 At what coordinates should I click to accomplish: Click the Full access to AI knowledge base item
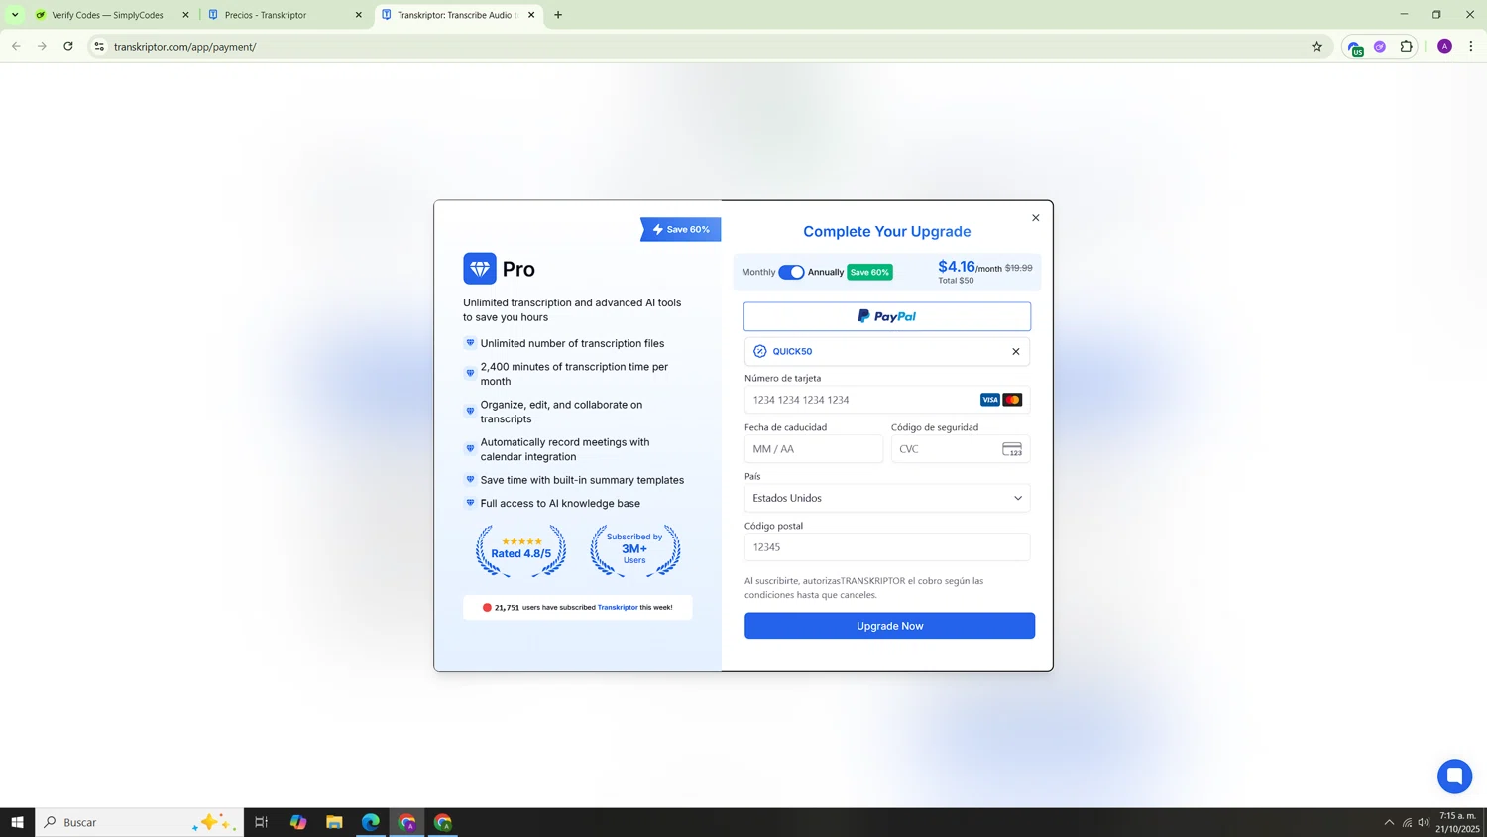tap(560, 503)
